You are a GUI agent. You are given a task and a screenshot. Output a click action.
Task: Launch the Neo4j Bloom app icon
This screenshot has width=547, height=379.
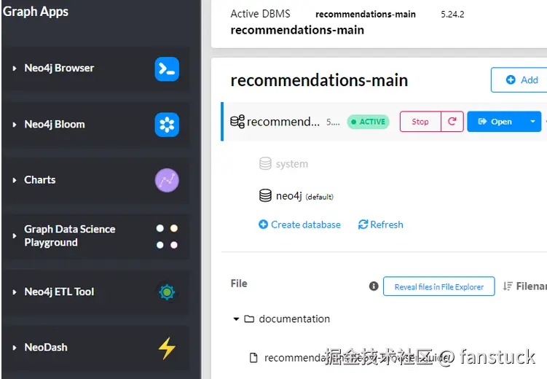point(167,125)
